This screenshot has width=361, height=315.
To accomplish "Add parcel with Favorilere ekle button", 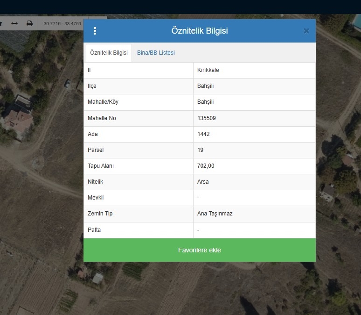I will coord(200,250).
